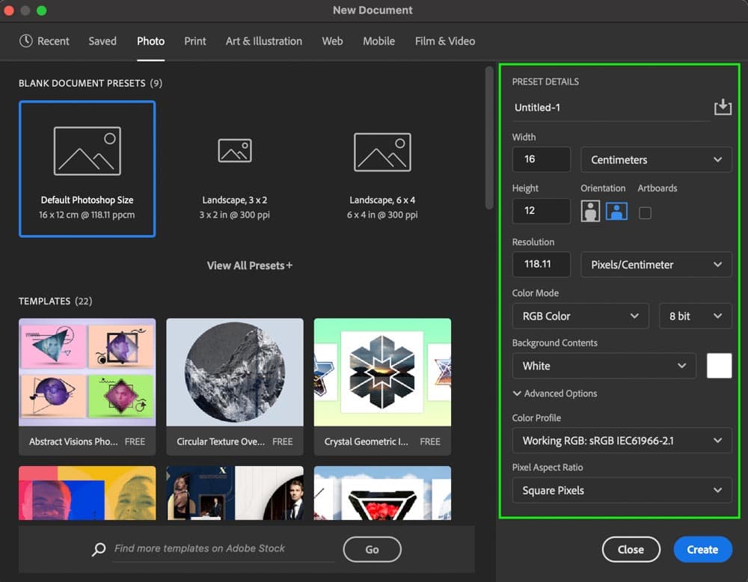Click the Adobe Stock search magnifier icon
748x582 pixels.
[x=99, y=549]
